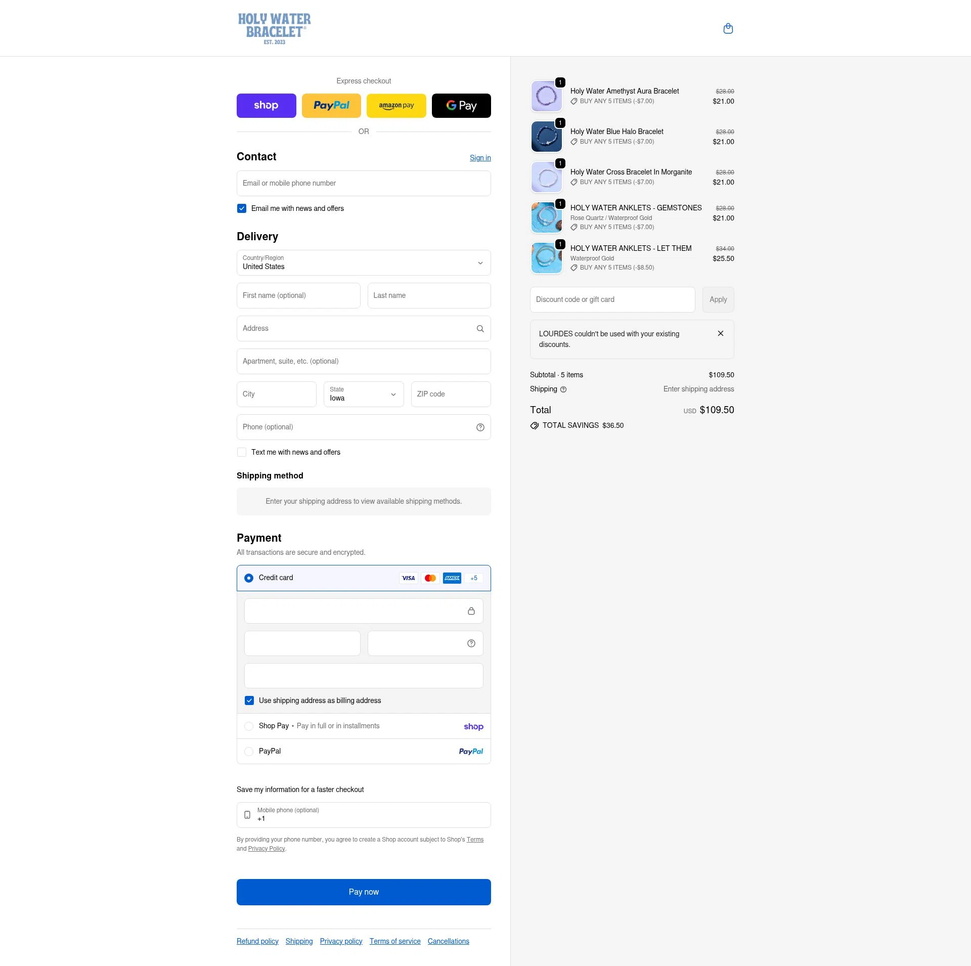Dismiss the LOURDES discount error message
This screenshot has height=966, width=971.
[x=721, y=333]
